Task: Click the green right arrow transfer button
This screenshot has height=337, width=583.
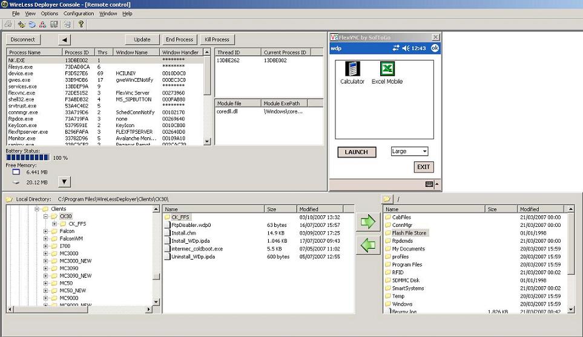Action: 367,222
